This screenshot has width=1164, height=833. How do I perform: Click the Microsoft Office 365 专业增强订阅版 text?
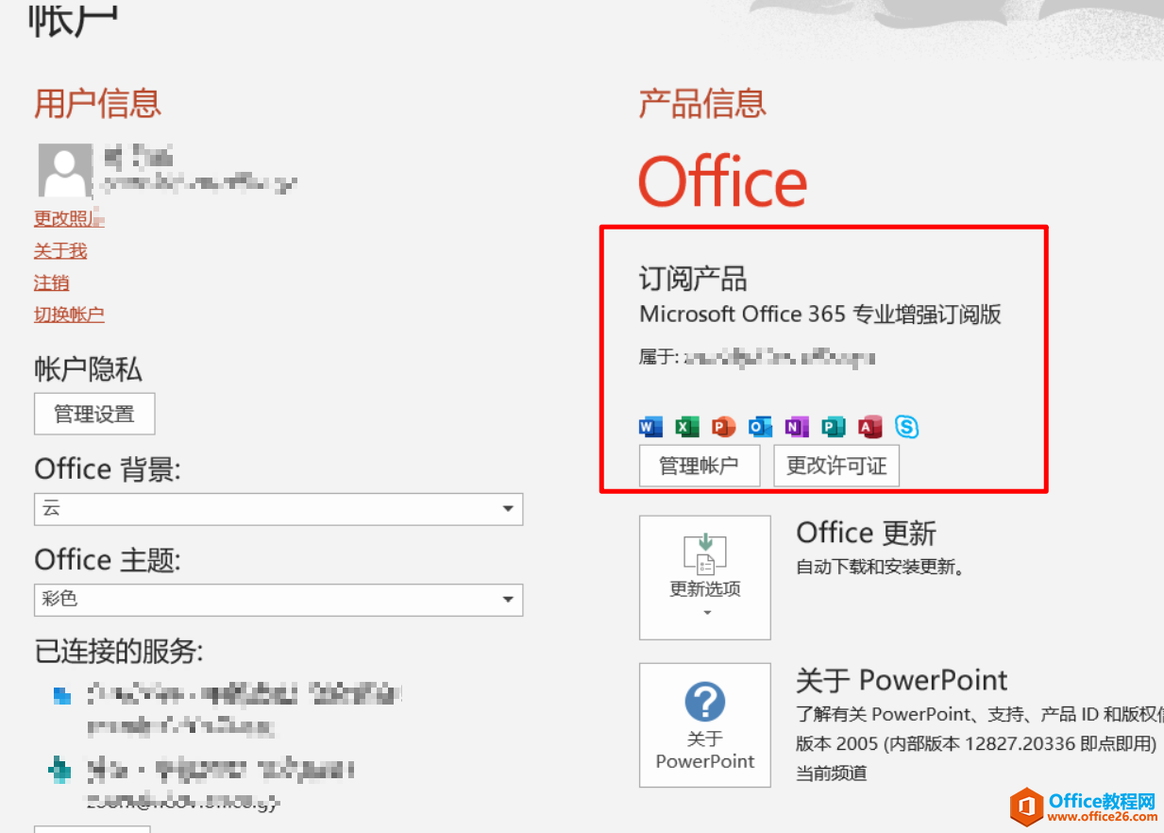click(x=820, y=314)
